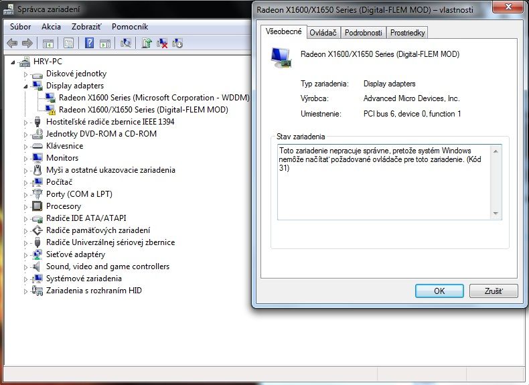Click the Forward arrow toolbar icon

pos(27,44)
